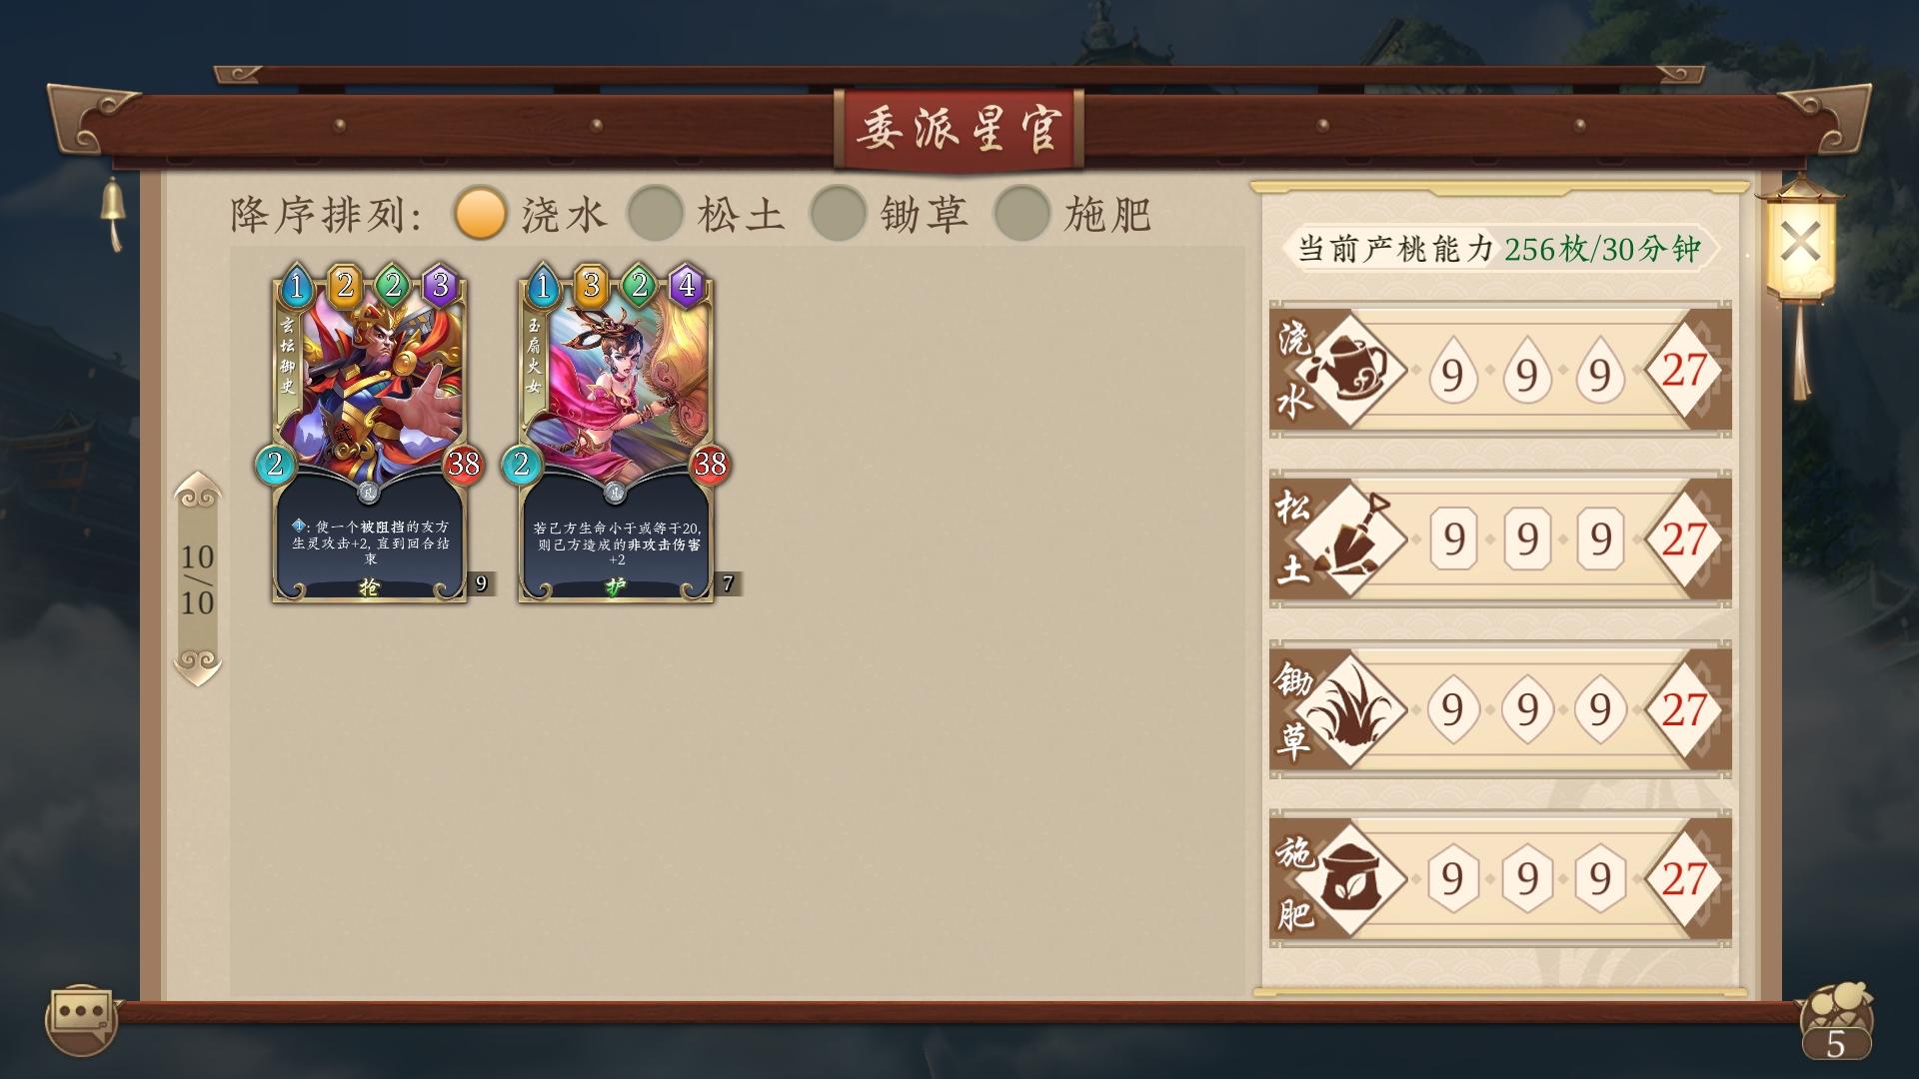1919x1079 pixels.
Task: Click the watering kettle icon
Action: pyautogui.click(x=1349, y=370)
